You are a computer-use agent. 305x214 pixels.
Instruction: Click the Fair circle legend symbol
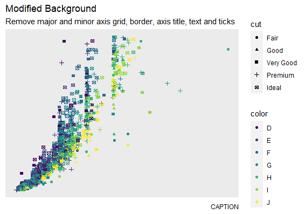257,38
